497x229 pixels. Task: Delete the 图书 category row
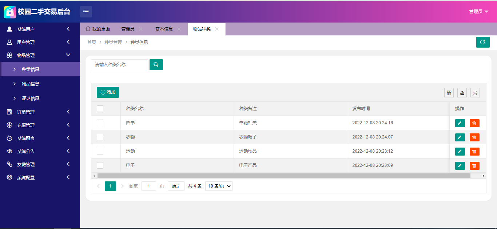[474, 123]
